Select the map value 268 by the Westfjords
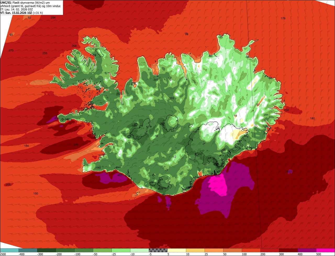Image resolution: width=335 pixels, height=256 pixels. coord(74,46)
